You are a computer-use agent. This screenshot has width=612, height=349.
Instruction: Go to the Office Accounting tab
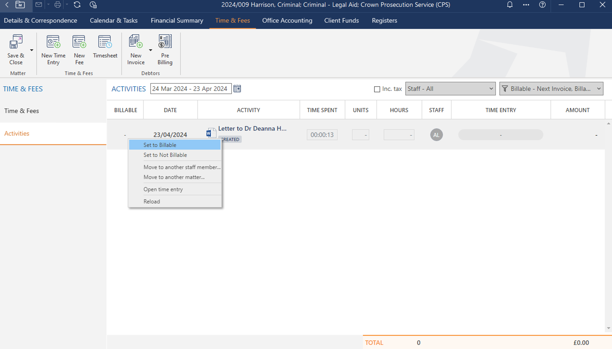pyautogui.click(x=287, y=21)
